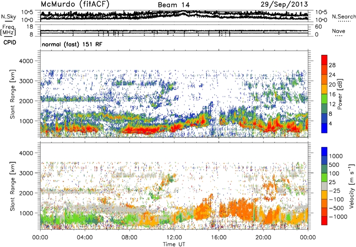The image size is (356, 247).
Task: Click the date '29/Sep/2013'
Action: click(284, 4)
